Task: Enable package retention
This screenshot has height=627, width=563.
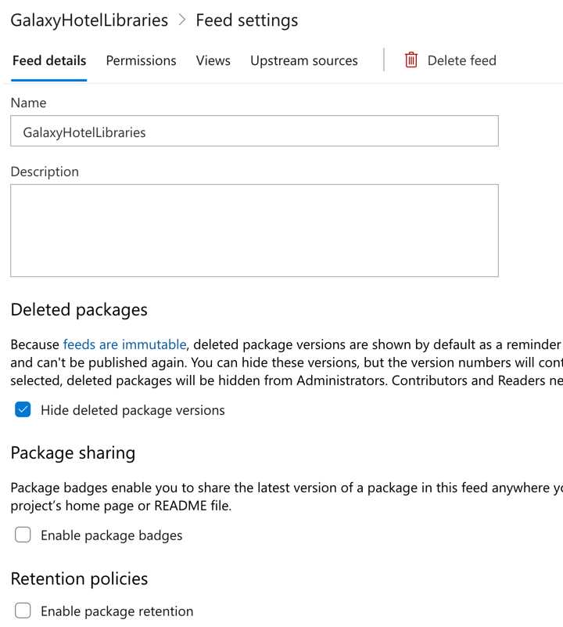Action: tap(23, 611)
